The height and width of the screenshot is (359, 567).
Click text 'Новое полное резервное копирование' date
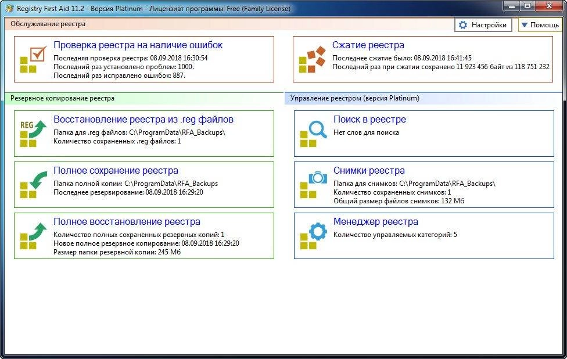click(146, 243)
